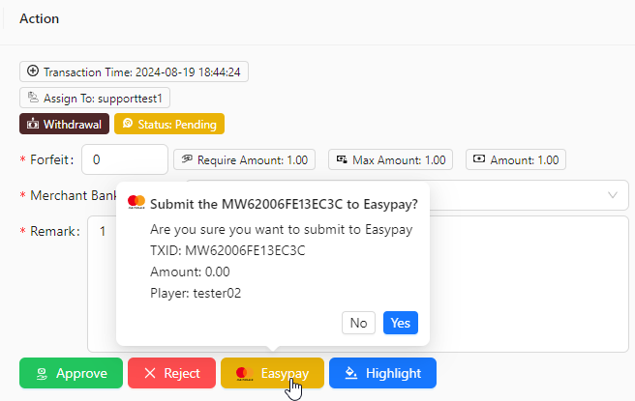
Task: Click the 'Player: tester02' line
Action: [x=196, y=293]
